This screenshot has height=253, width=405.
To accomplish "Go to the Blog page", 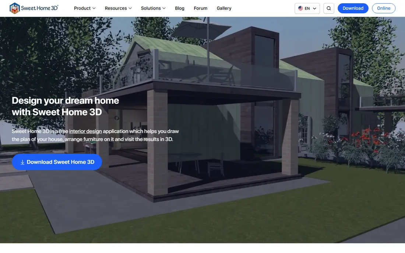I will click(180, 8).
